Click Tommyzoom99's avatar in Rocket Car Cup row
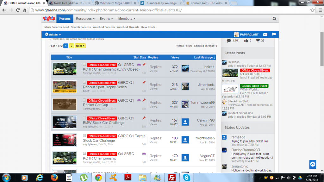 point(185,104)
